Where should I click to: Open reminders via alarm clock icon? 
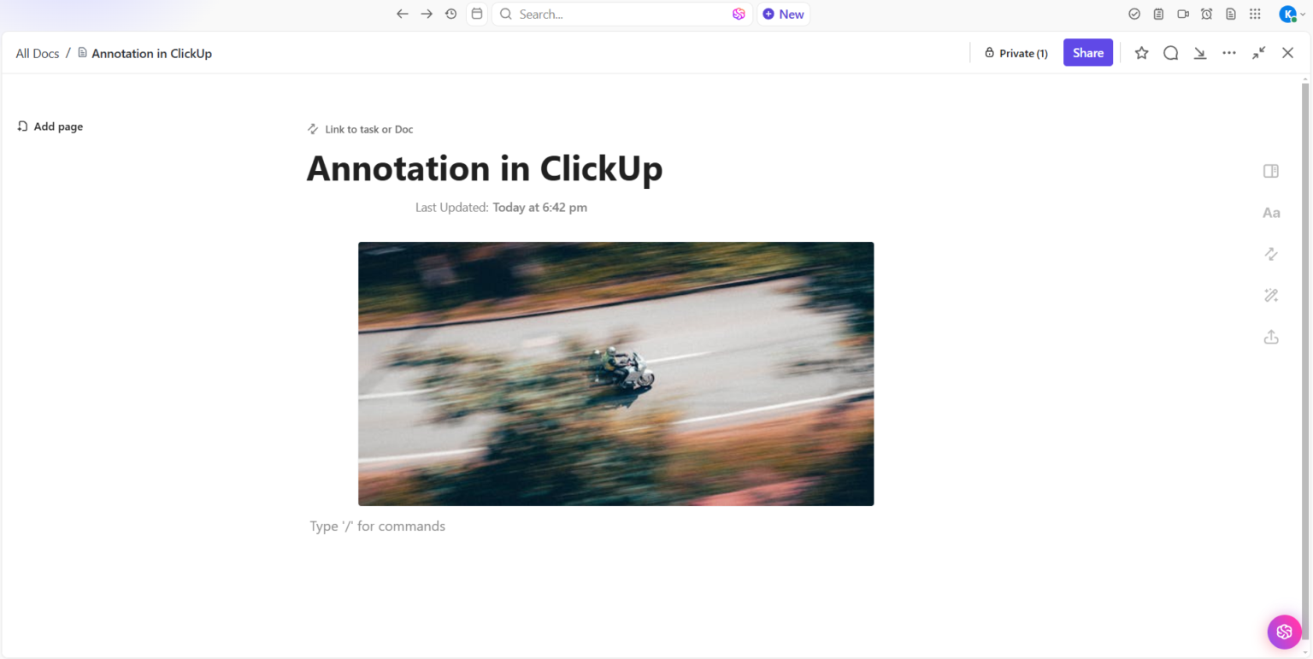point(1205,14)
